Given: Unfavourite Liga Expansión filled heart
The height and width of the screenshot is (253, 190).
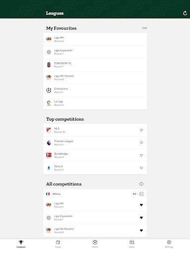Looking at the screenshot, I should [x=142, y=217].
